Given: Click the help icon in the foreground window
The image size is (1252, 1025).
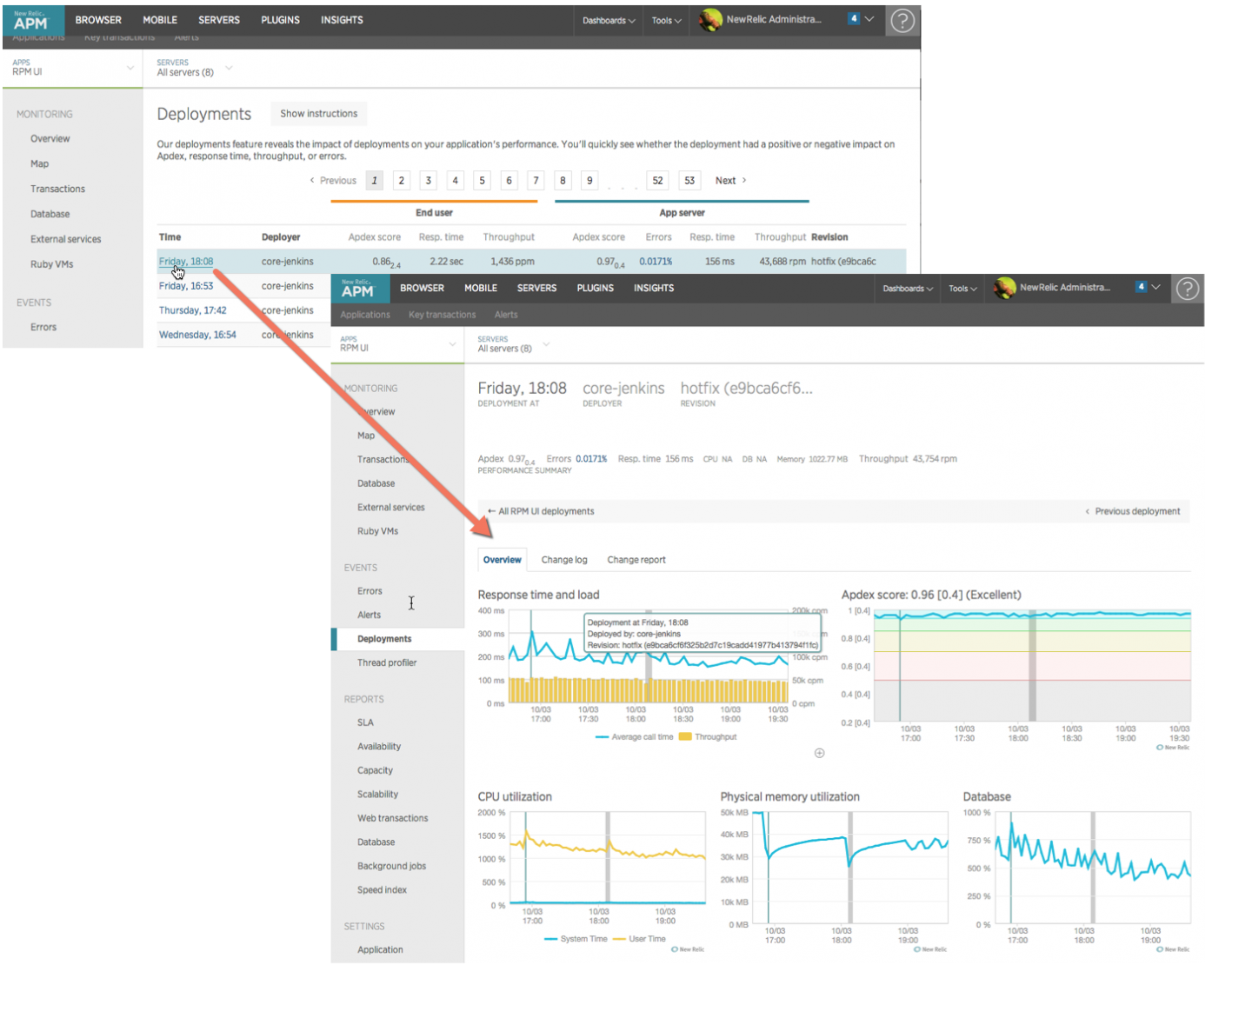Looking at the screenshot, I should (1187, 288).
